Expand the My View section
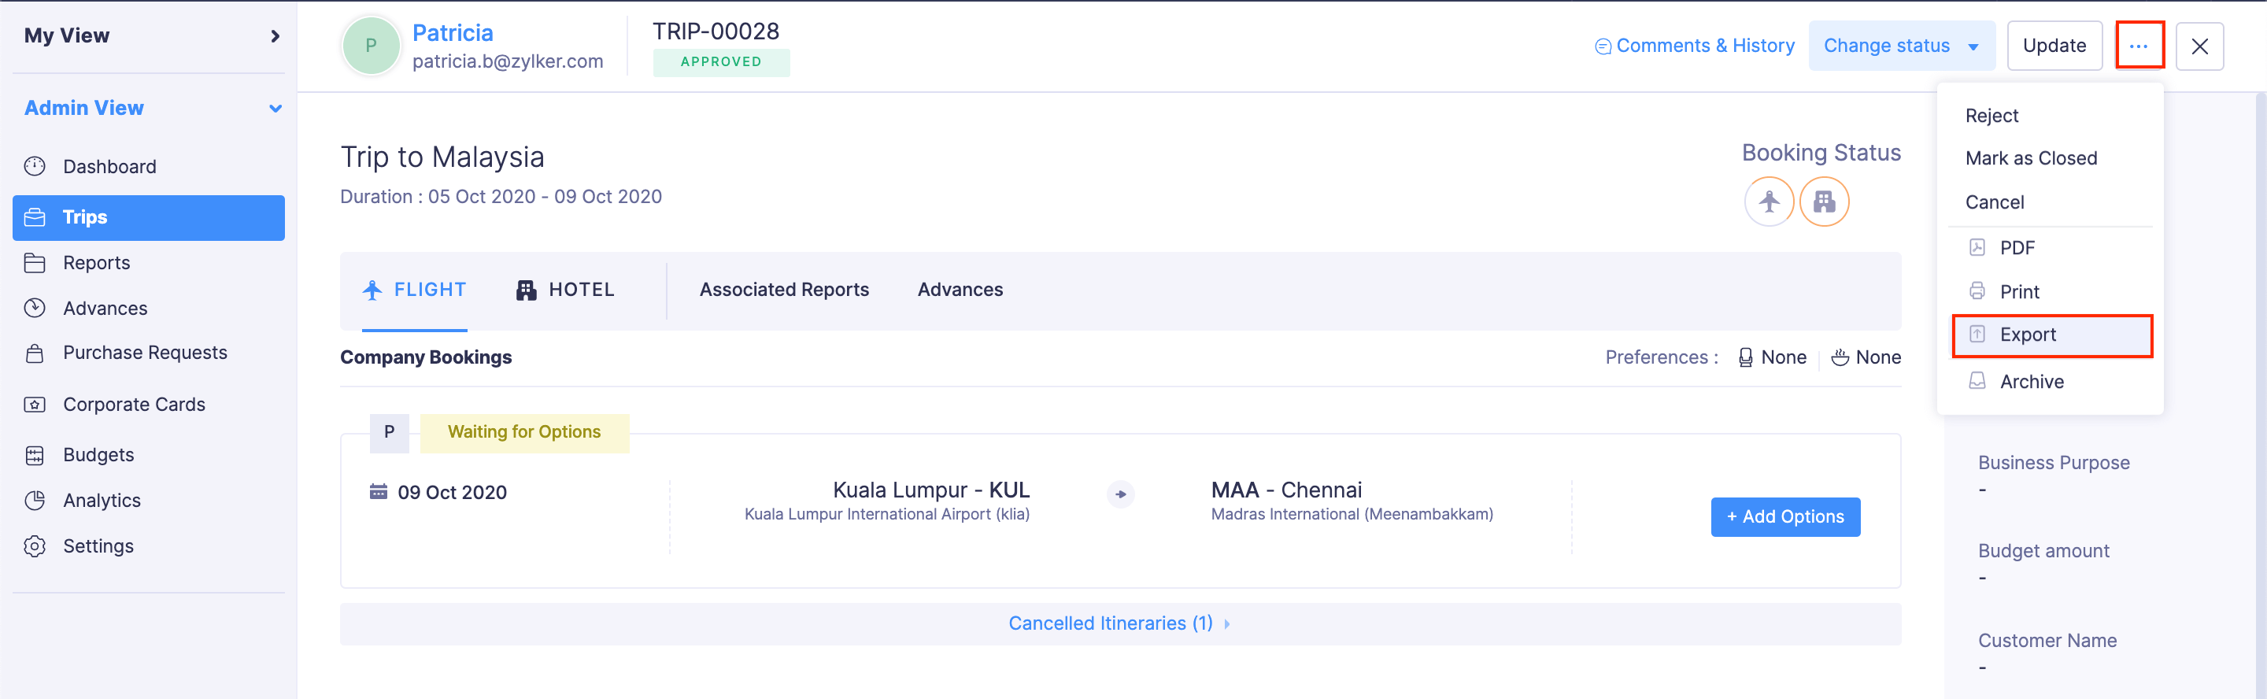The width and height of the screenshot is (2267, 699). point(275,36)
